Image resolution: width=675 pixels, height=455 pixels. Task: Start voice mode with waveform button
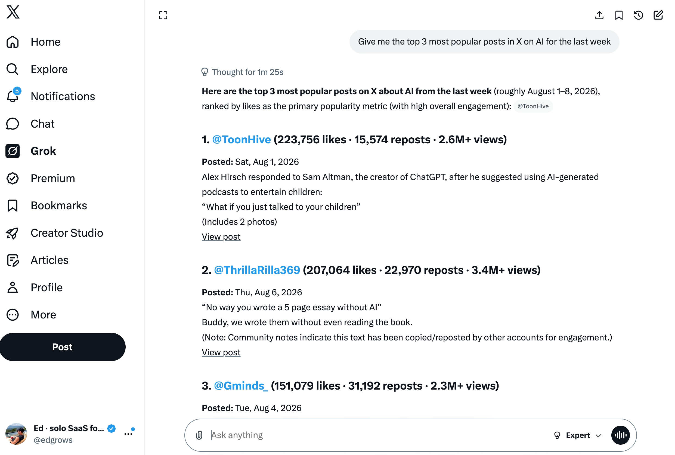620,435
